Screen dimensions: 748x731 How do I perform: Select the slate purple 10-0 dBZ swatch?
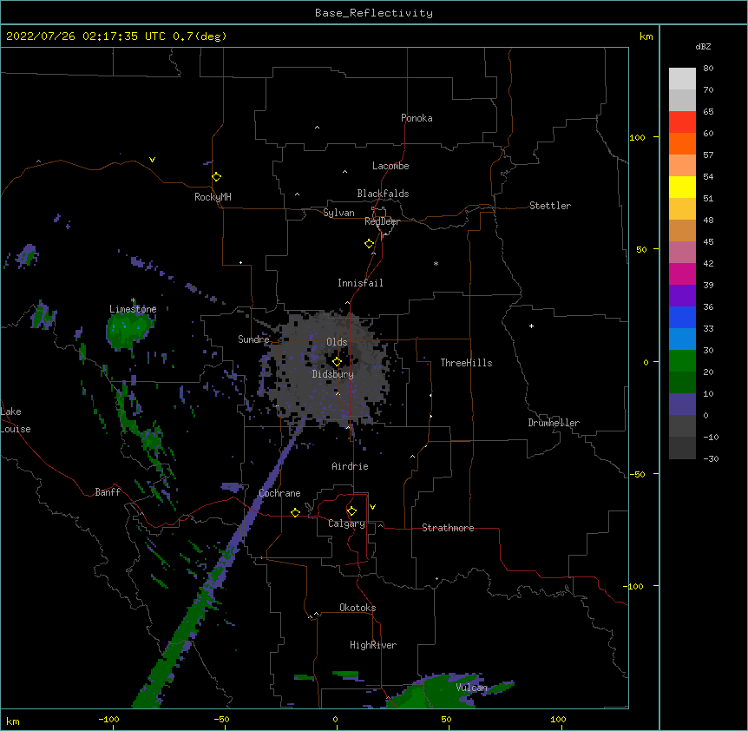pos(682,405)
